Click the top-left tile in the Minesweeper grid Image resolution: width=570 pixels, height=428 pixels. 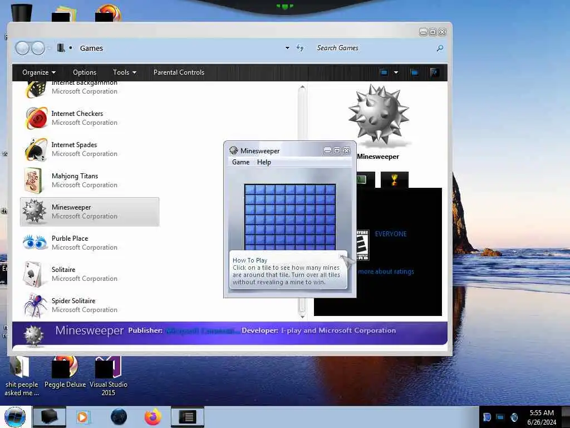point(250,189)
